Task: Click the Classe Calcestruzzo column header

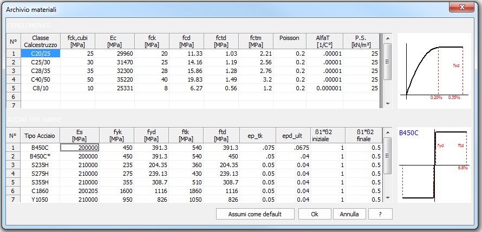Action: (41, 42)
